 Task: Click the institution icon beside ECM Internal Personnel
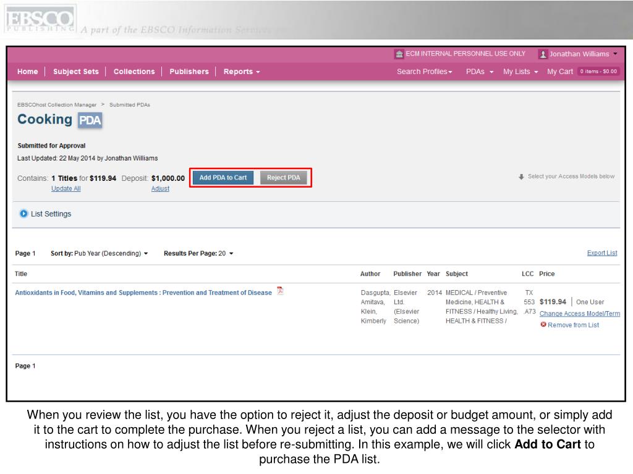399,54
